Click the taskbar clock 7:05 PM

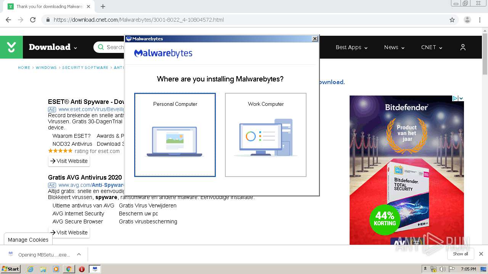click(468, 269)
